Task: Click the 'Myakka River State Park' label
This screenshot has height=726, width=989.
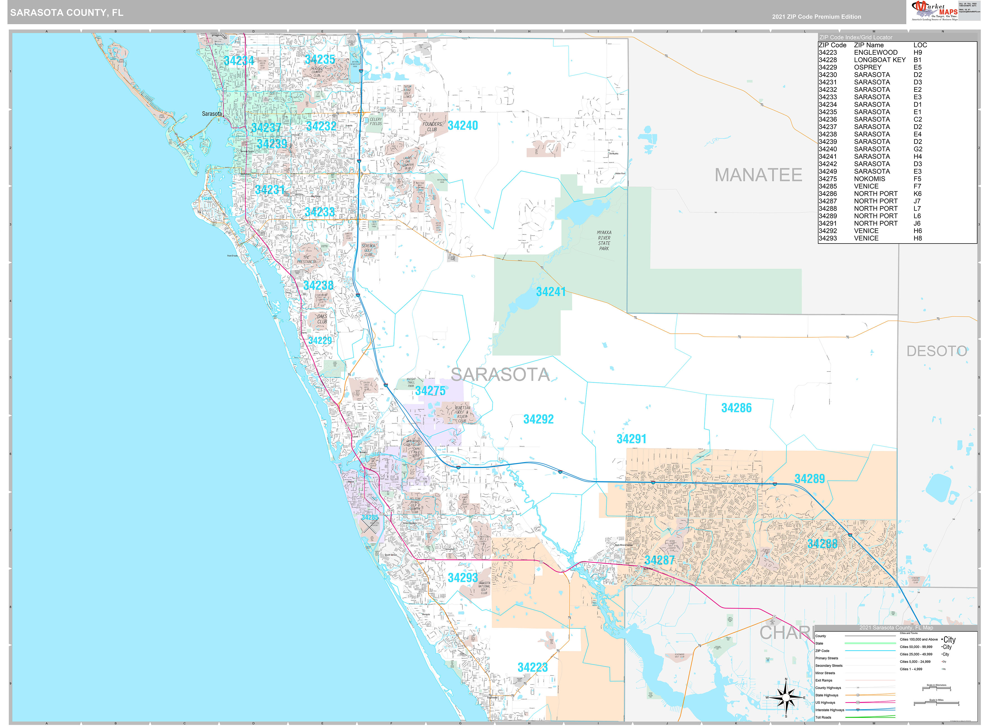Action: coord(604,241)
